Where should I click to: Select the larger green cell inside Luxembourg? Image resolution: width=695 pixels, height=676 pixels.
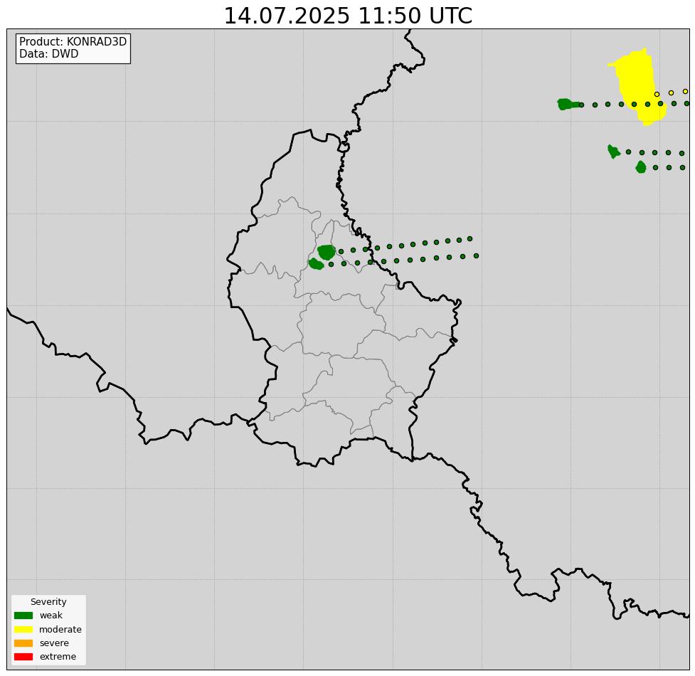click(x=327, y=252)
